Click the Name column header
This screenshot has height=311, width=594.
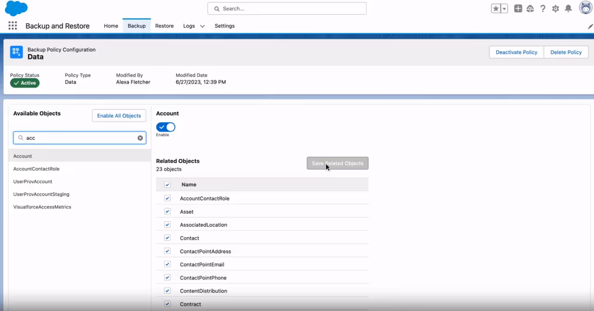(189, 185)
